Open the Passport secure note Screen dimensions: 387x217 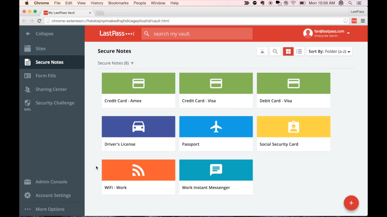point(216,133)
